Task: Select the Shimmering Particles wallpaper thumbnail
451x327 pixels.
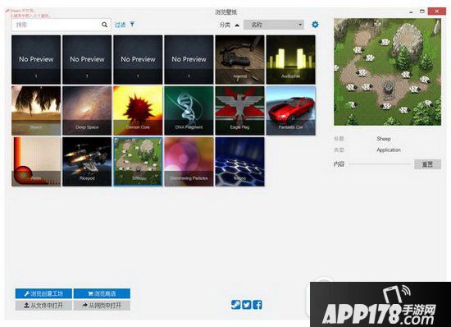Action: [x=189, y=162]
